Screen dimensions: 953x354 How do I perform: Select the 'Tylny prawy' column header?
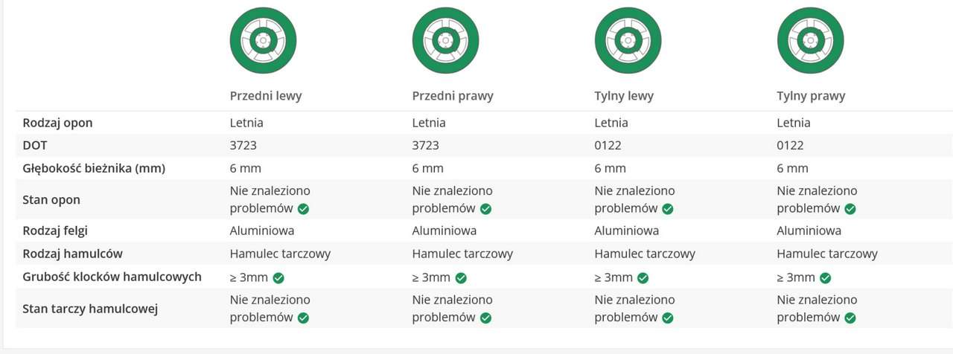pyautogui.click(x=811, y=96)
